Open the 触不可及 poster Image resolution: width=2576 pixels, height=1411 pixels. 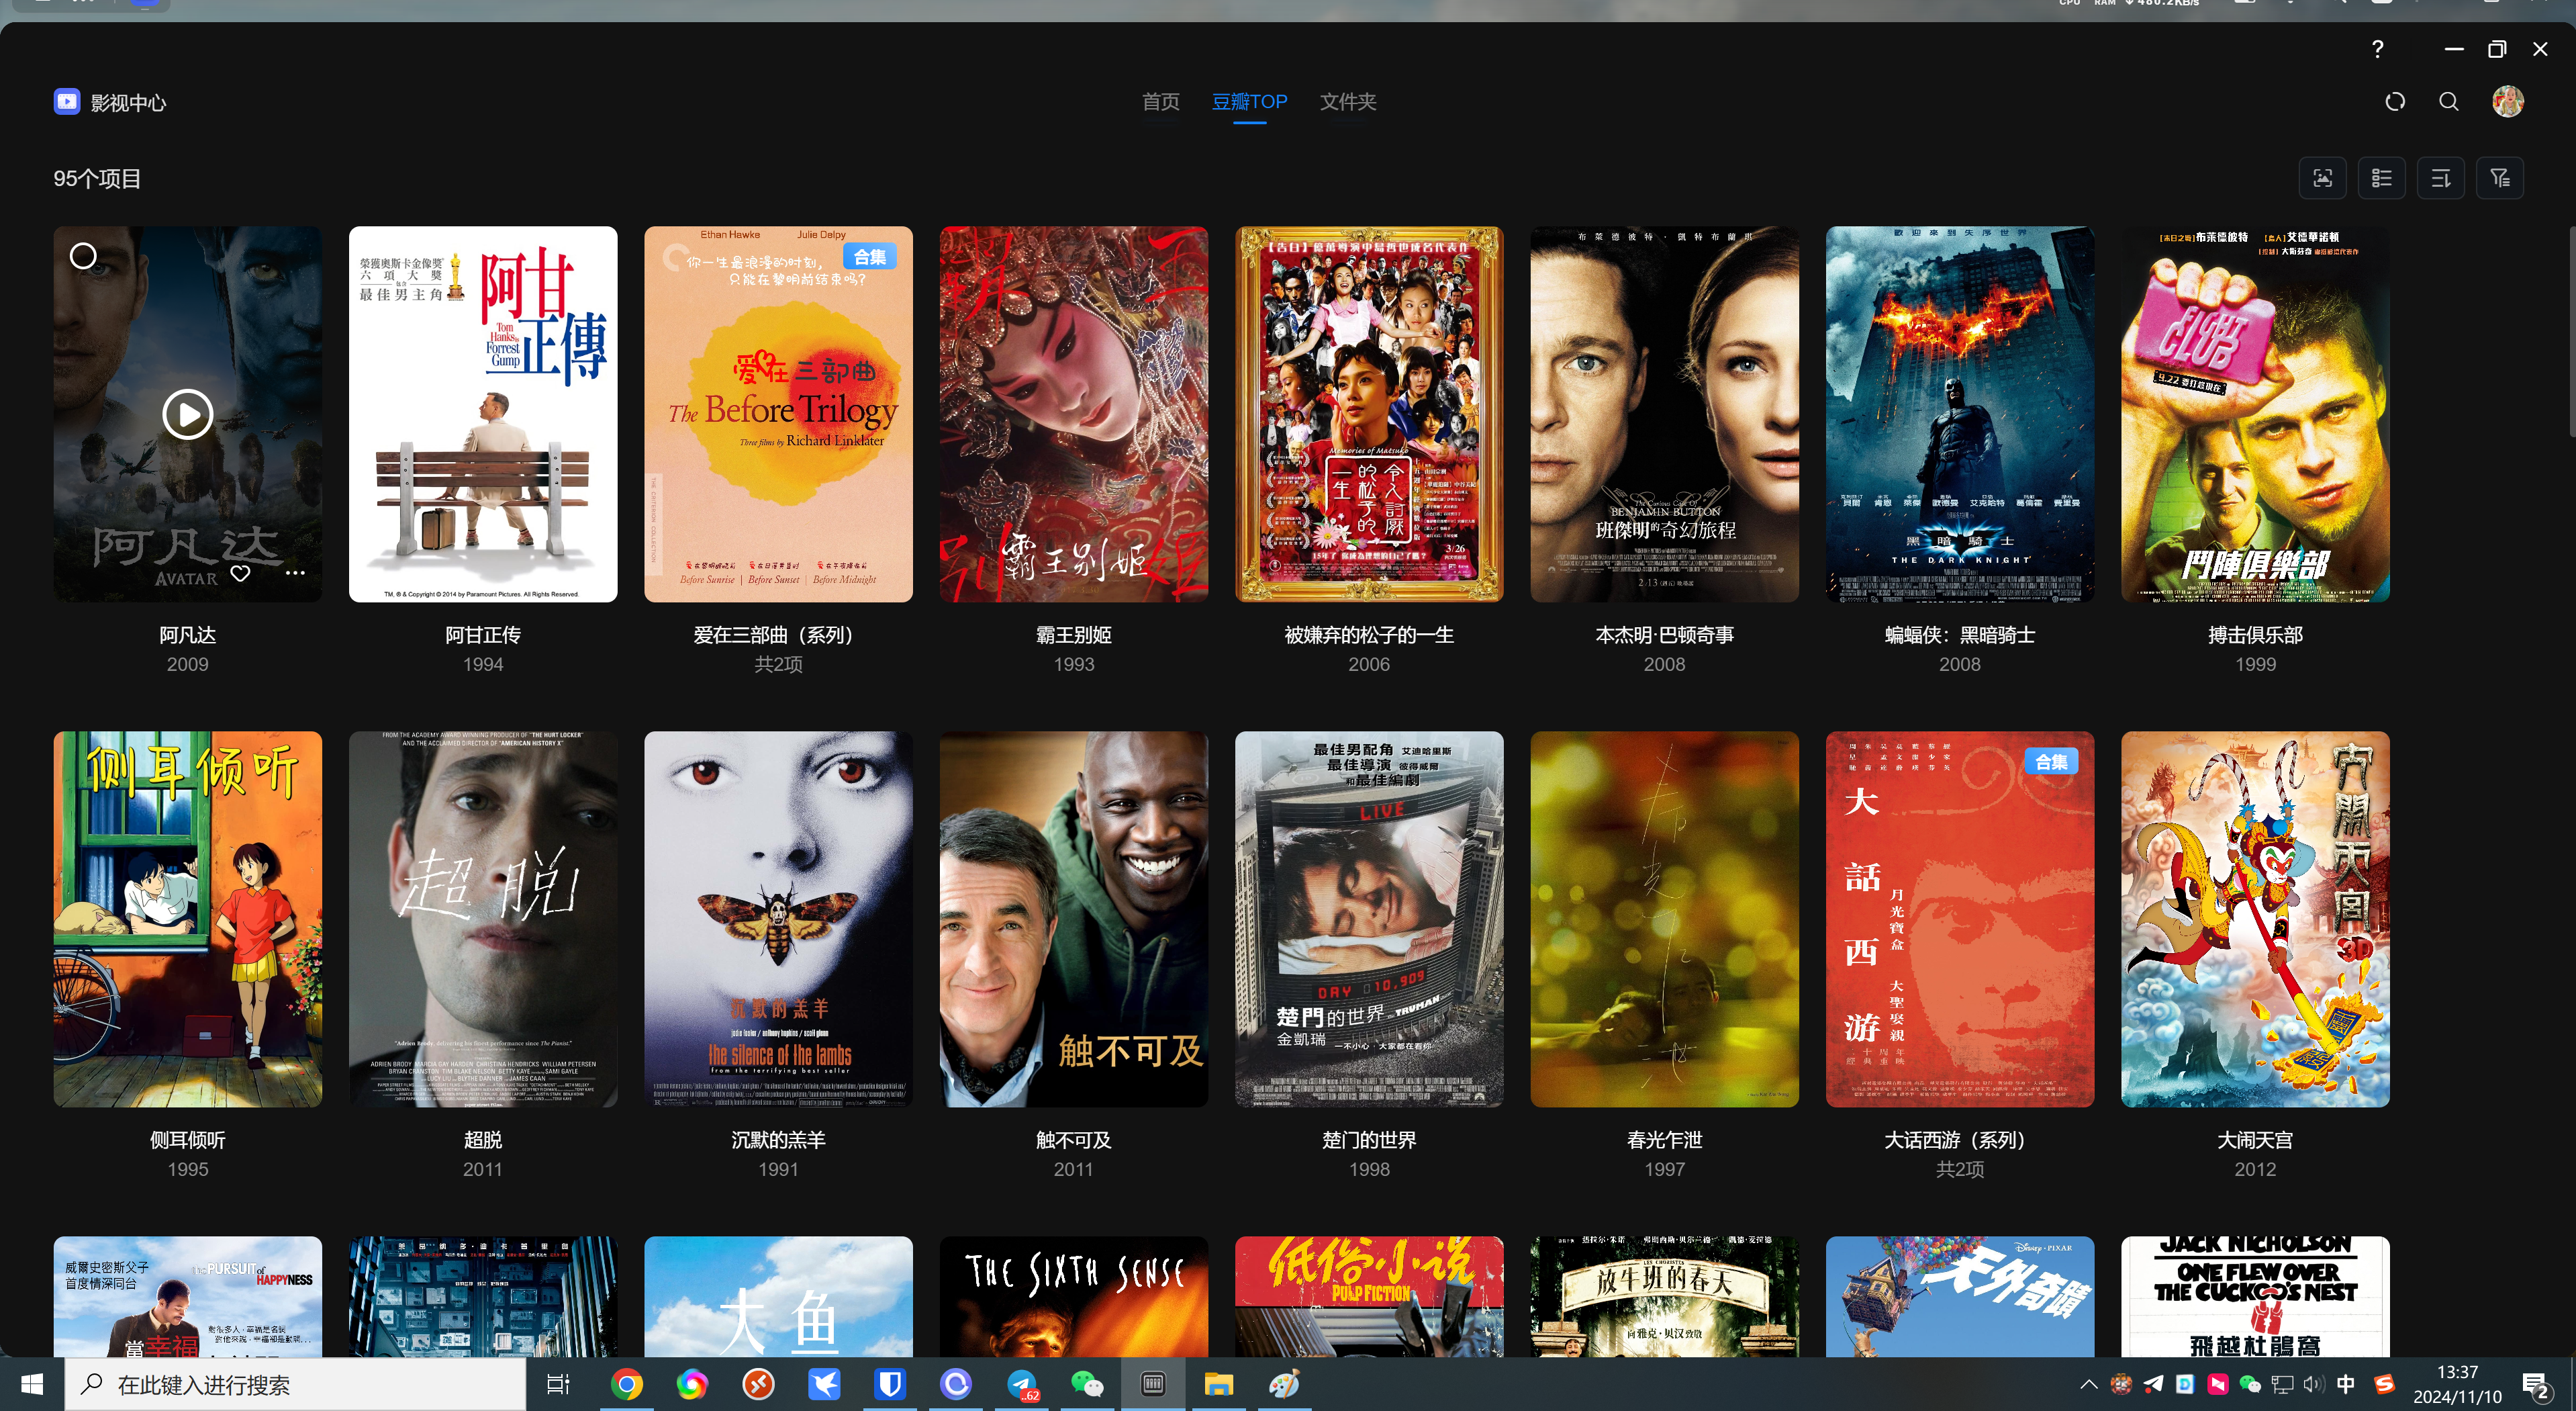[1074, 919]
